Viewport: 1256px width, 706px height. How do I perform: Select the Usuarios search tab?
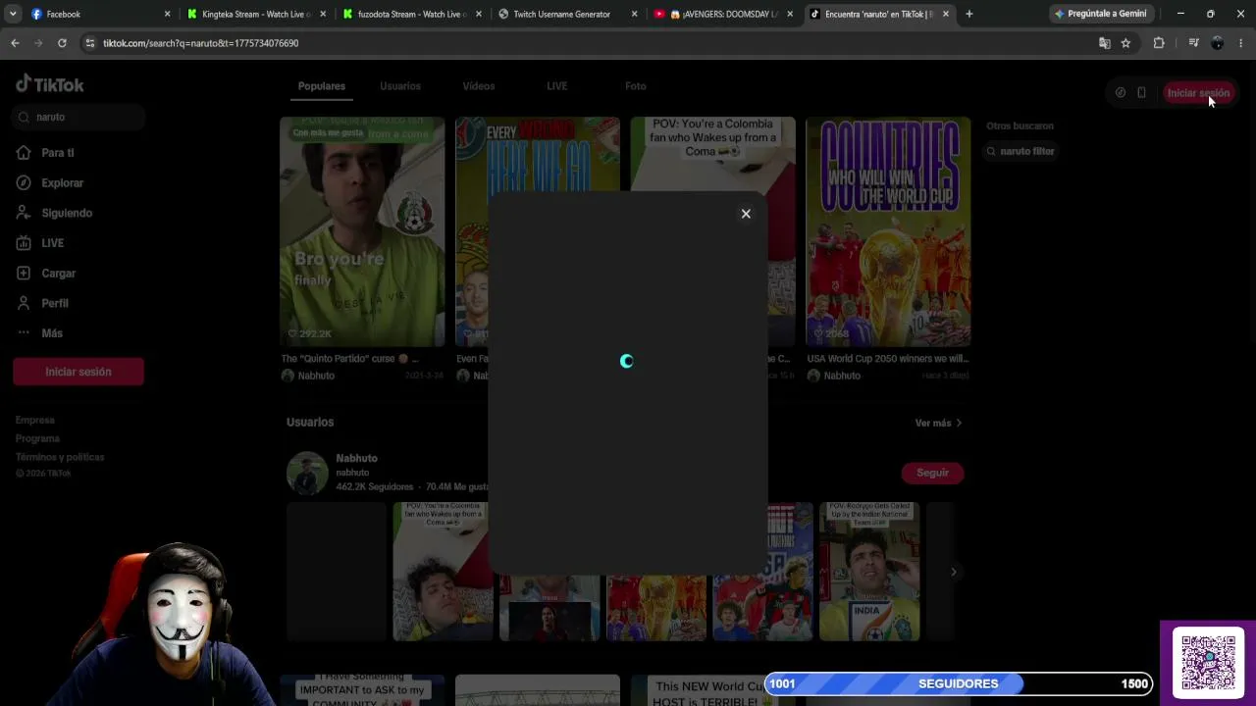[x=400, y=86]
